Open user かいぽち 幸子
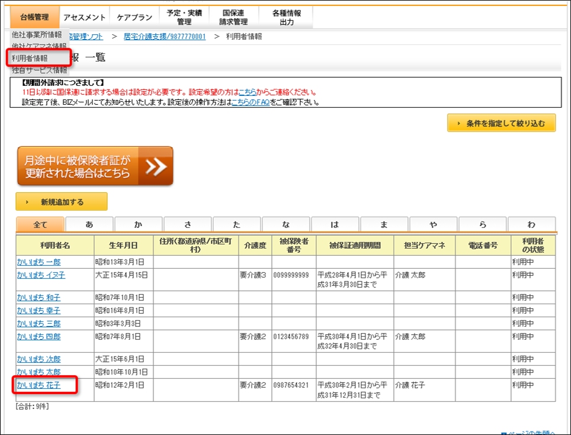 pos(39,311)
